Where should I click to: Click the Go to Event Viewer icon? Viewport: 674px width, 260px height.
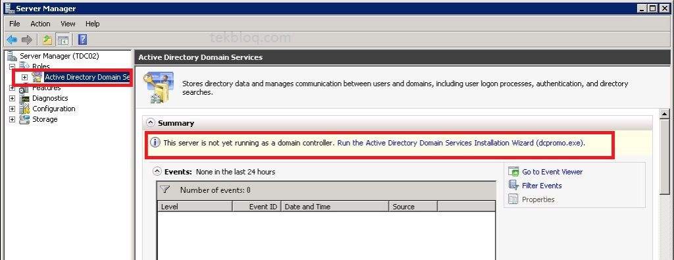513,172
